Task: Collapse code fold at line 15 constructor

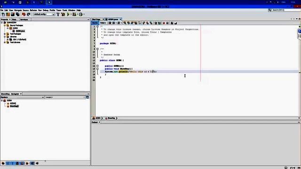Action: pyautogui.click(x=97, y=66)
